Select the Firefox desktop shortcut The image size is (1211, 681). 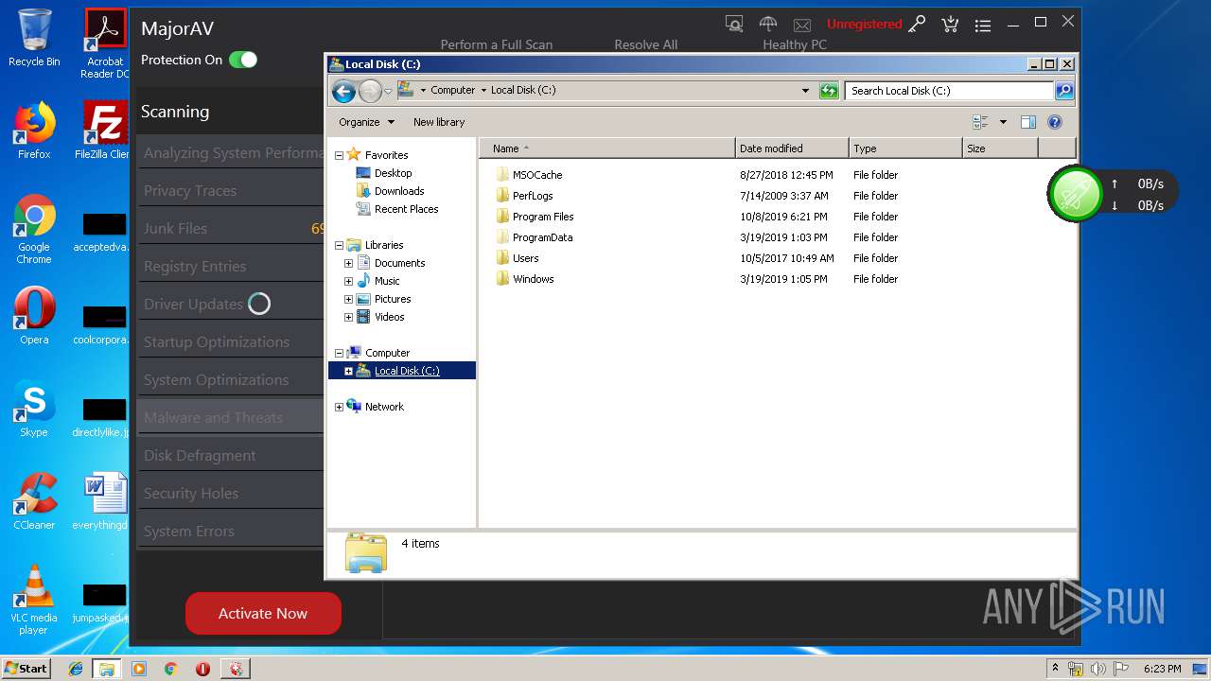coord(34,131)
